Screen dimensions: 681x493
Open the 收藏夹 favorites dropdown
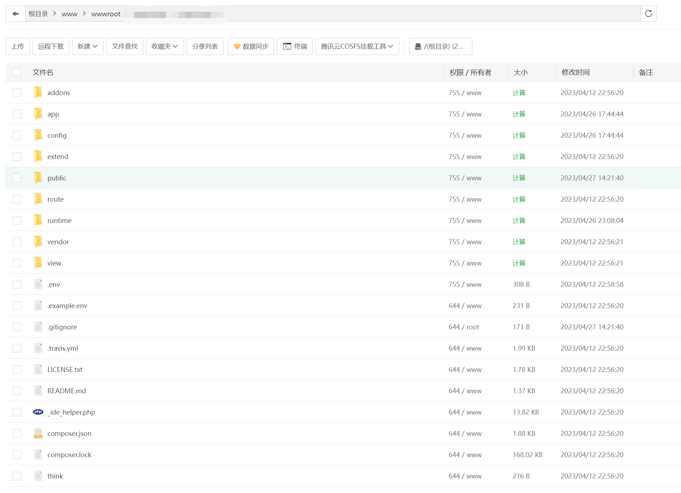165,46
